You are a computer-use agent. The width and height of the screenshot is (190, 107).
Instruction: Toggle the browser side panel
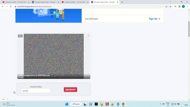pos(179,7)
